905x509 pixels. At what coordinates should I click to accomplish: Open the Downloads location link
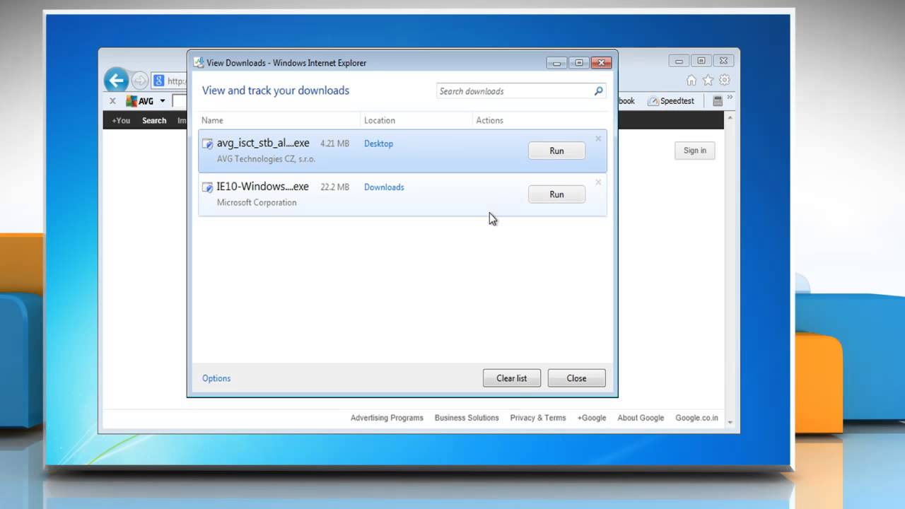click(x=384, y=187)
